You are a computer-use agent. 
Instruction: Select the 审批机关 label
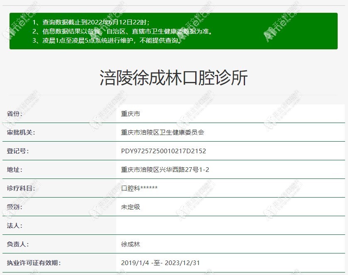[21, 133]
